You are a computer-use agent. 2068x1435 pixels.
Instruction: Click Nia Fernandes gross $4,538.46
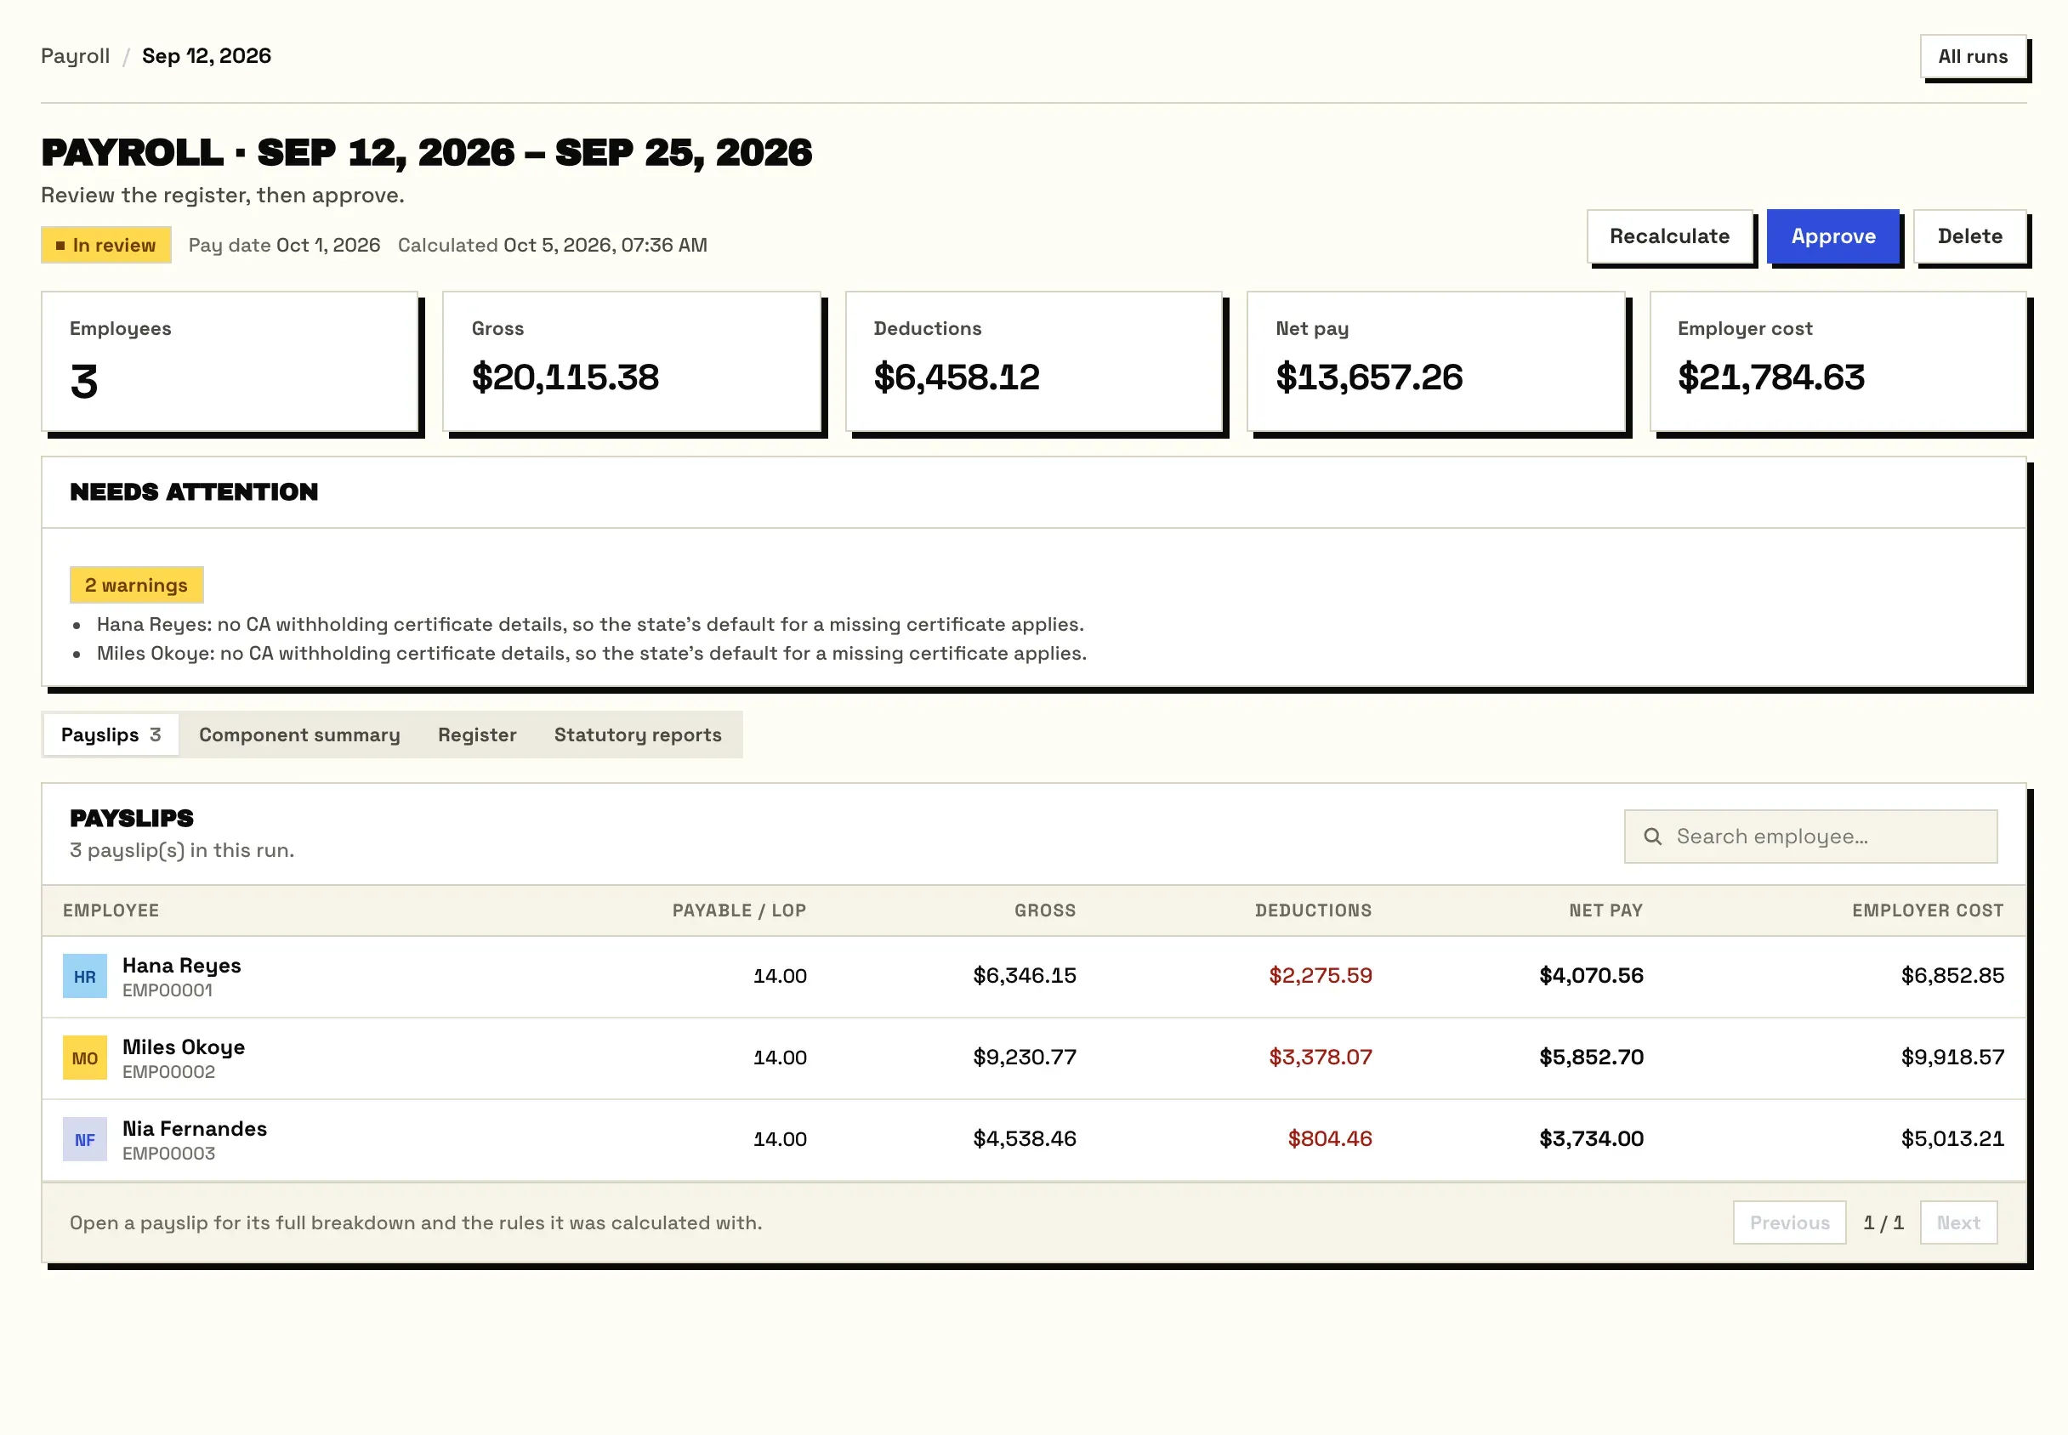[x=1024, y=1140]
